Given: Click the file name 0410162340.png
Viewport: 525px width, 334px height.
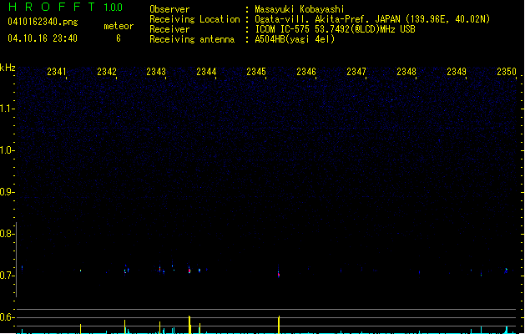Looking at the screenshot, I should click(43, 22).
